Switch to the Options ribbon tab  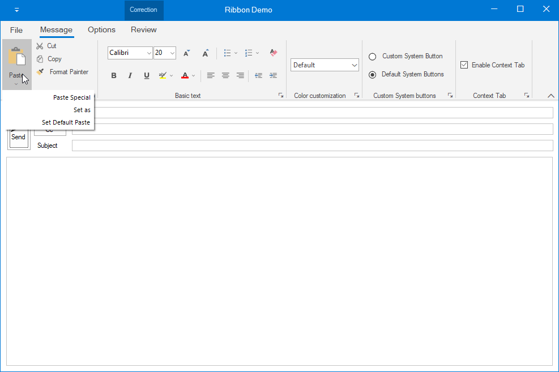point(101,30)
